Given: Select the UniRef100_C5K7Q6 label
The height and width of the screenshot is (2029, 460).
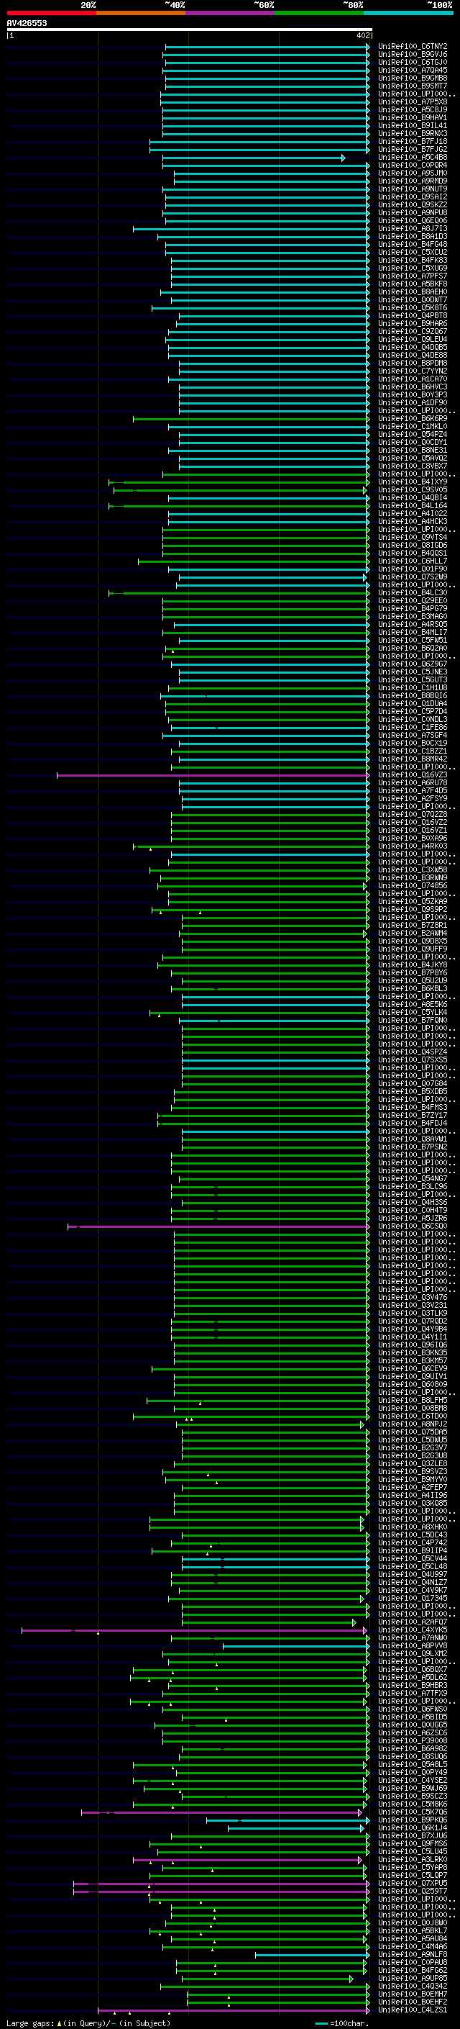Looking at the screenshot, I should [x=413, y=1812].
